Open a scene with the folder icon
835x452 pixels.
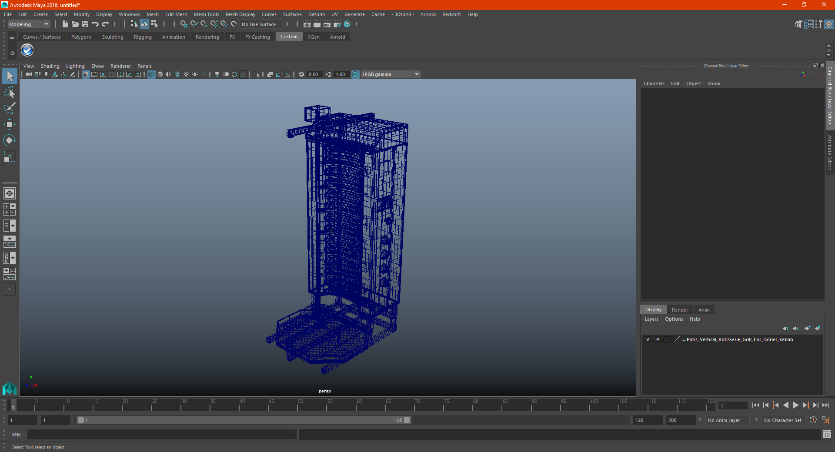[x=75, y=24]
